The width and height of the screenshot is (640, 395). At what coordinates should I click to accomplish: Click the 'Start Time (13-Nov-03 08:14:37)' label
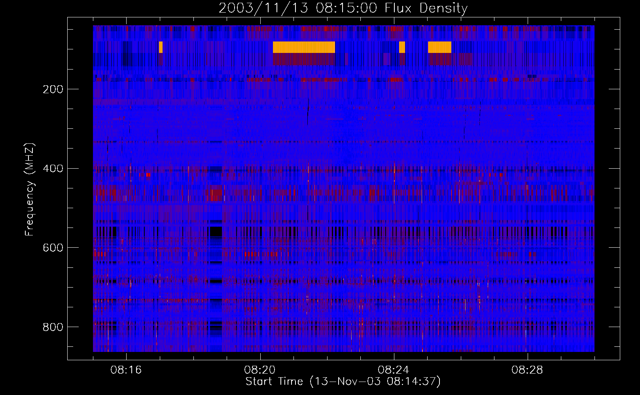point(343,382)
